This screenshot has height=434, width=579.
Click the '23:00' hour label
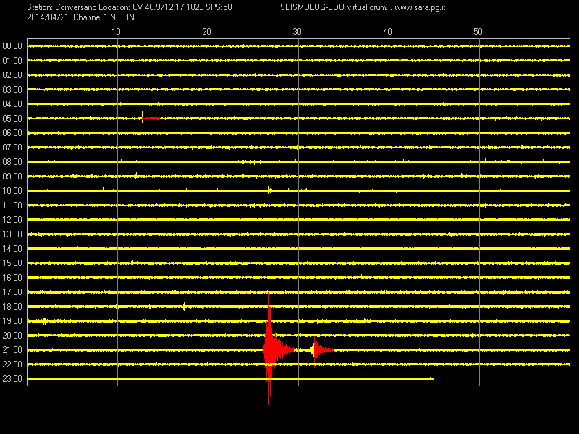point(12,379)
